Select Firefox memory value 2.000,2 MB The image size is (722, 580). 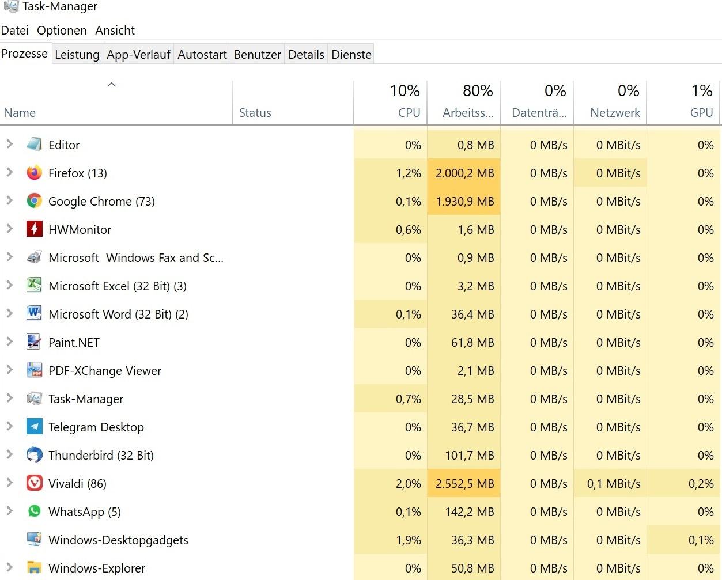(x=465, y=173)
